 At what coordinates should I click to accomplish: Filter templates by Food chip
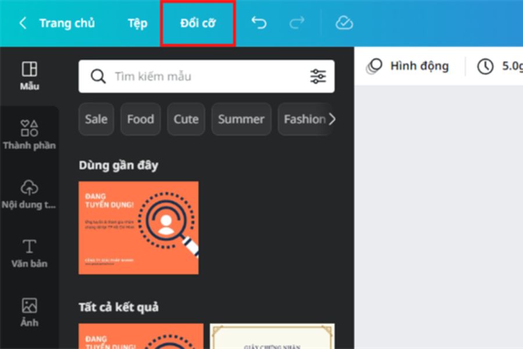140,119
